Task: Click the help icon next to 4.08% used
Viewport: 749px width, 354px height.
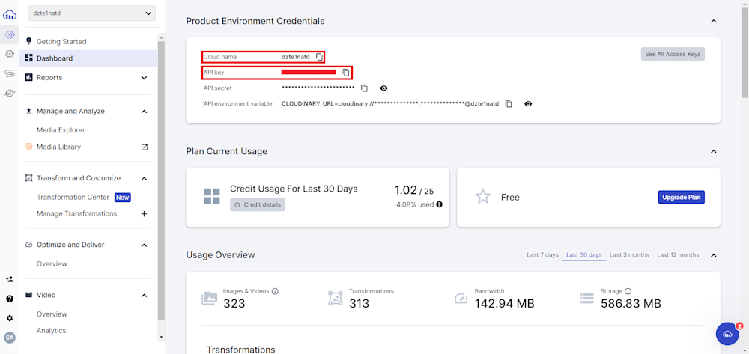Action: (x=440, y=204)
